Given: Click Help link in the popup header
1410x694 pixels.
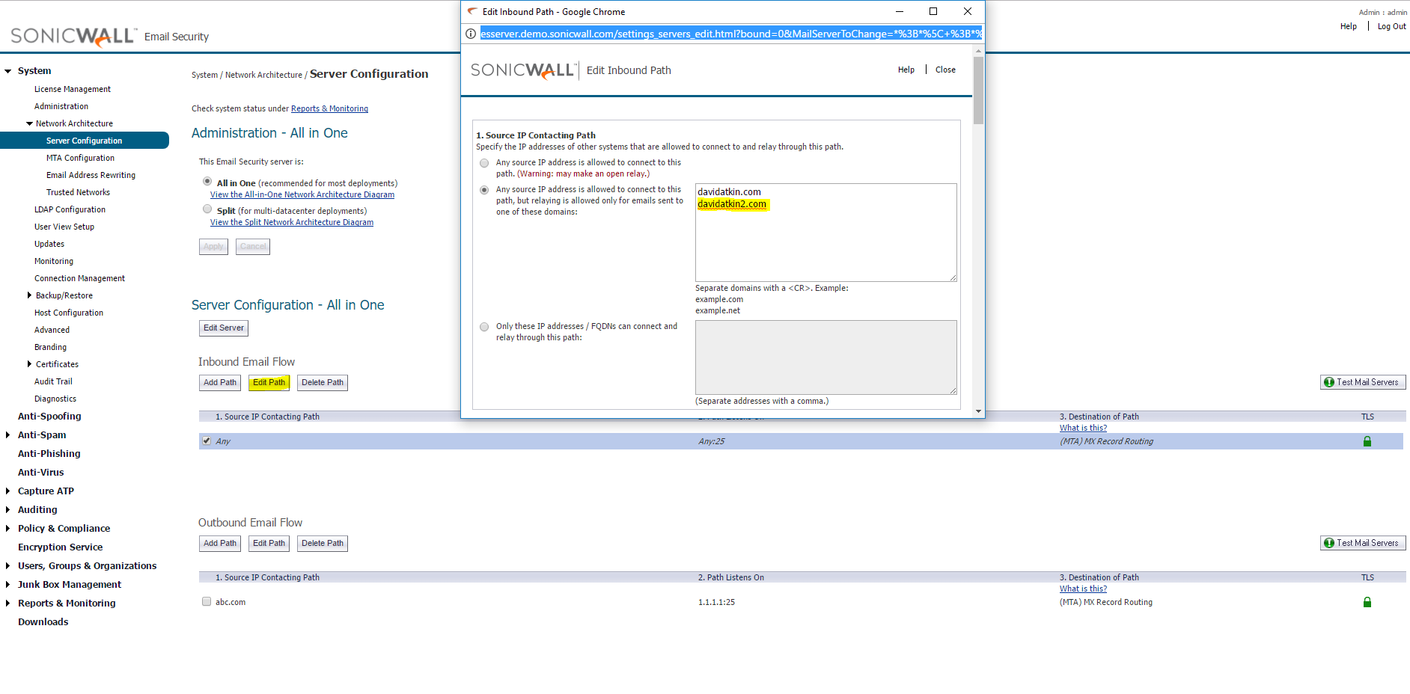Looking at the screenshot, I should click(906, 70).
